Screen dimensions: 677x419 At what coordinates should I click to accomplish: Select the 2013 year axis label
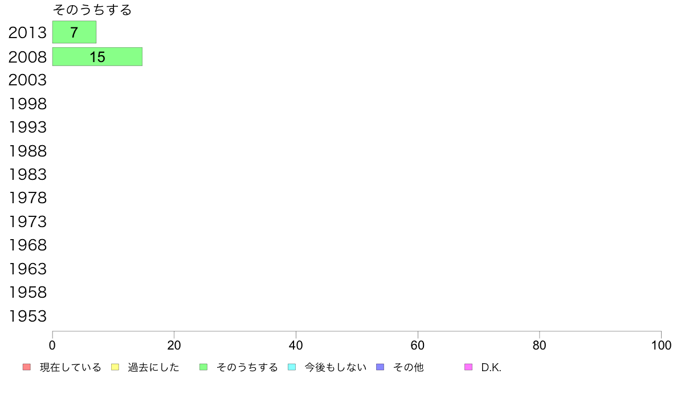(x=27, y=33)
